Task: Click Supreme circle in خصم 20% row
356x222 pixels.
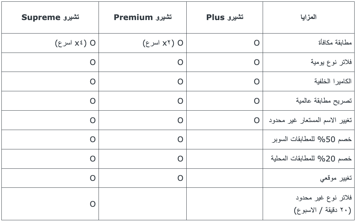Action: pos(93,159)
